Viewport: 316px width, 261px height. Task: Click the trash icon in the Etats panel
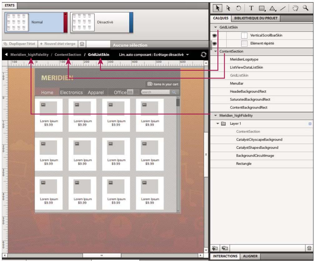82,44
